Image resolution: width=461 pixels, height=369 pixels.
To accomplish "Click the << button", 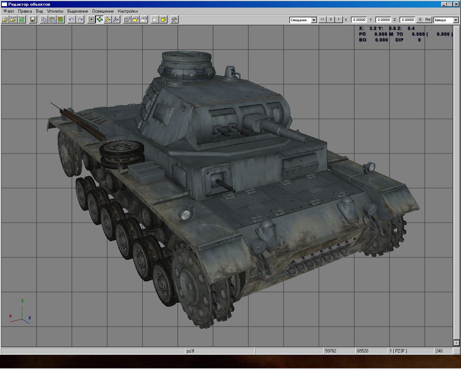I will [322, 20].
